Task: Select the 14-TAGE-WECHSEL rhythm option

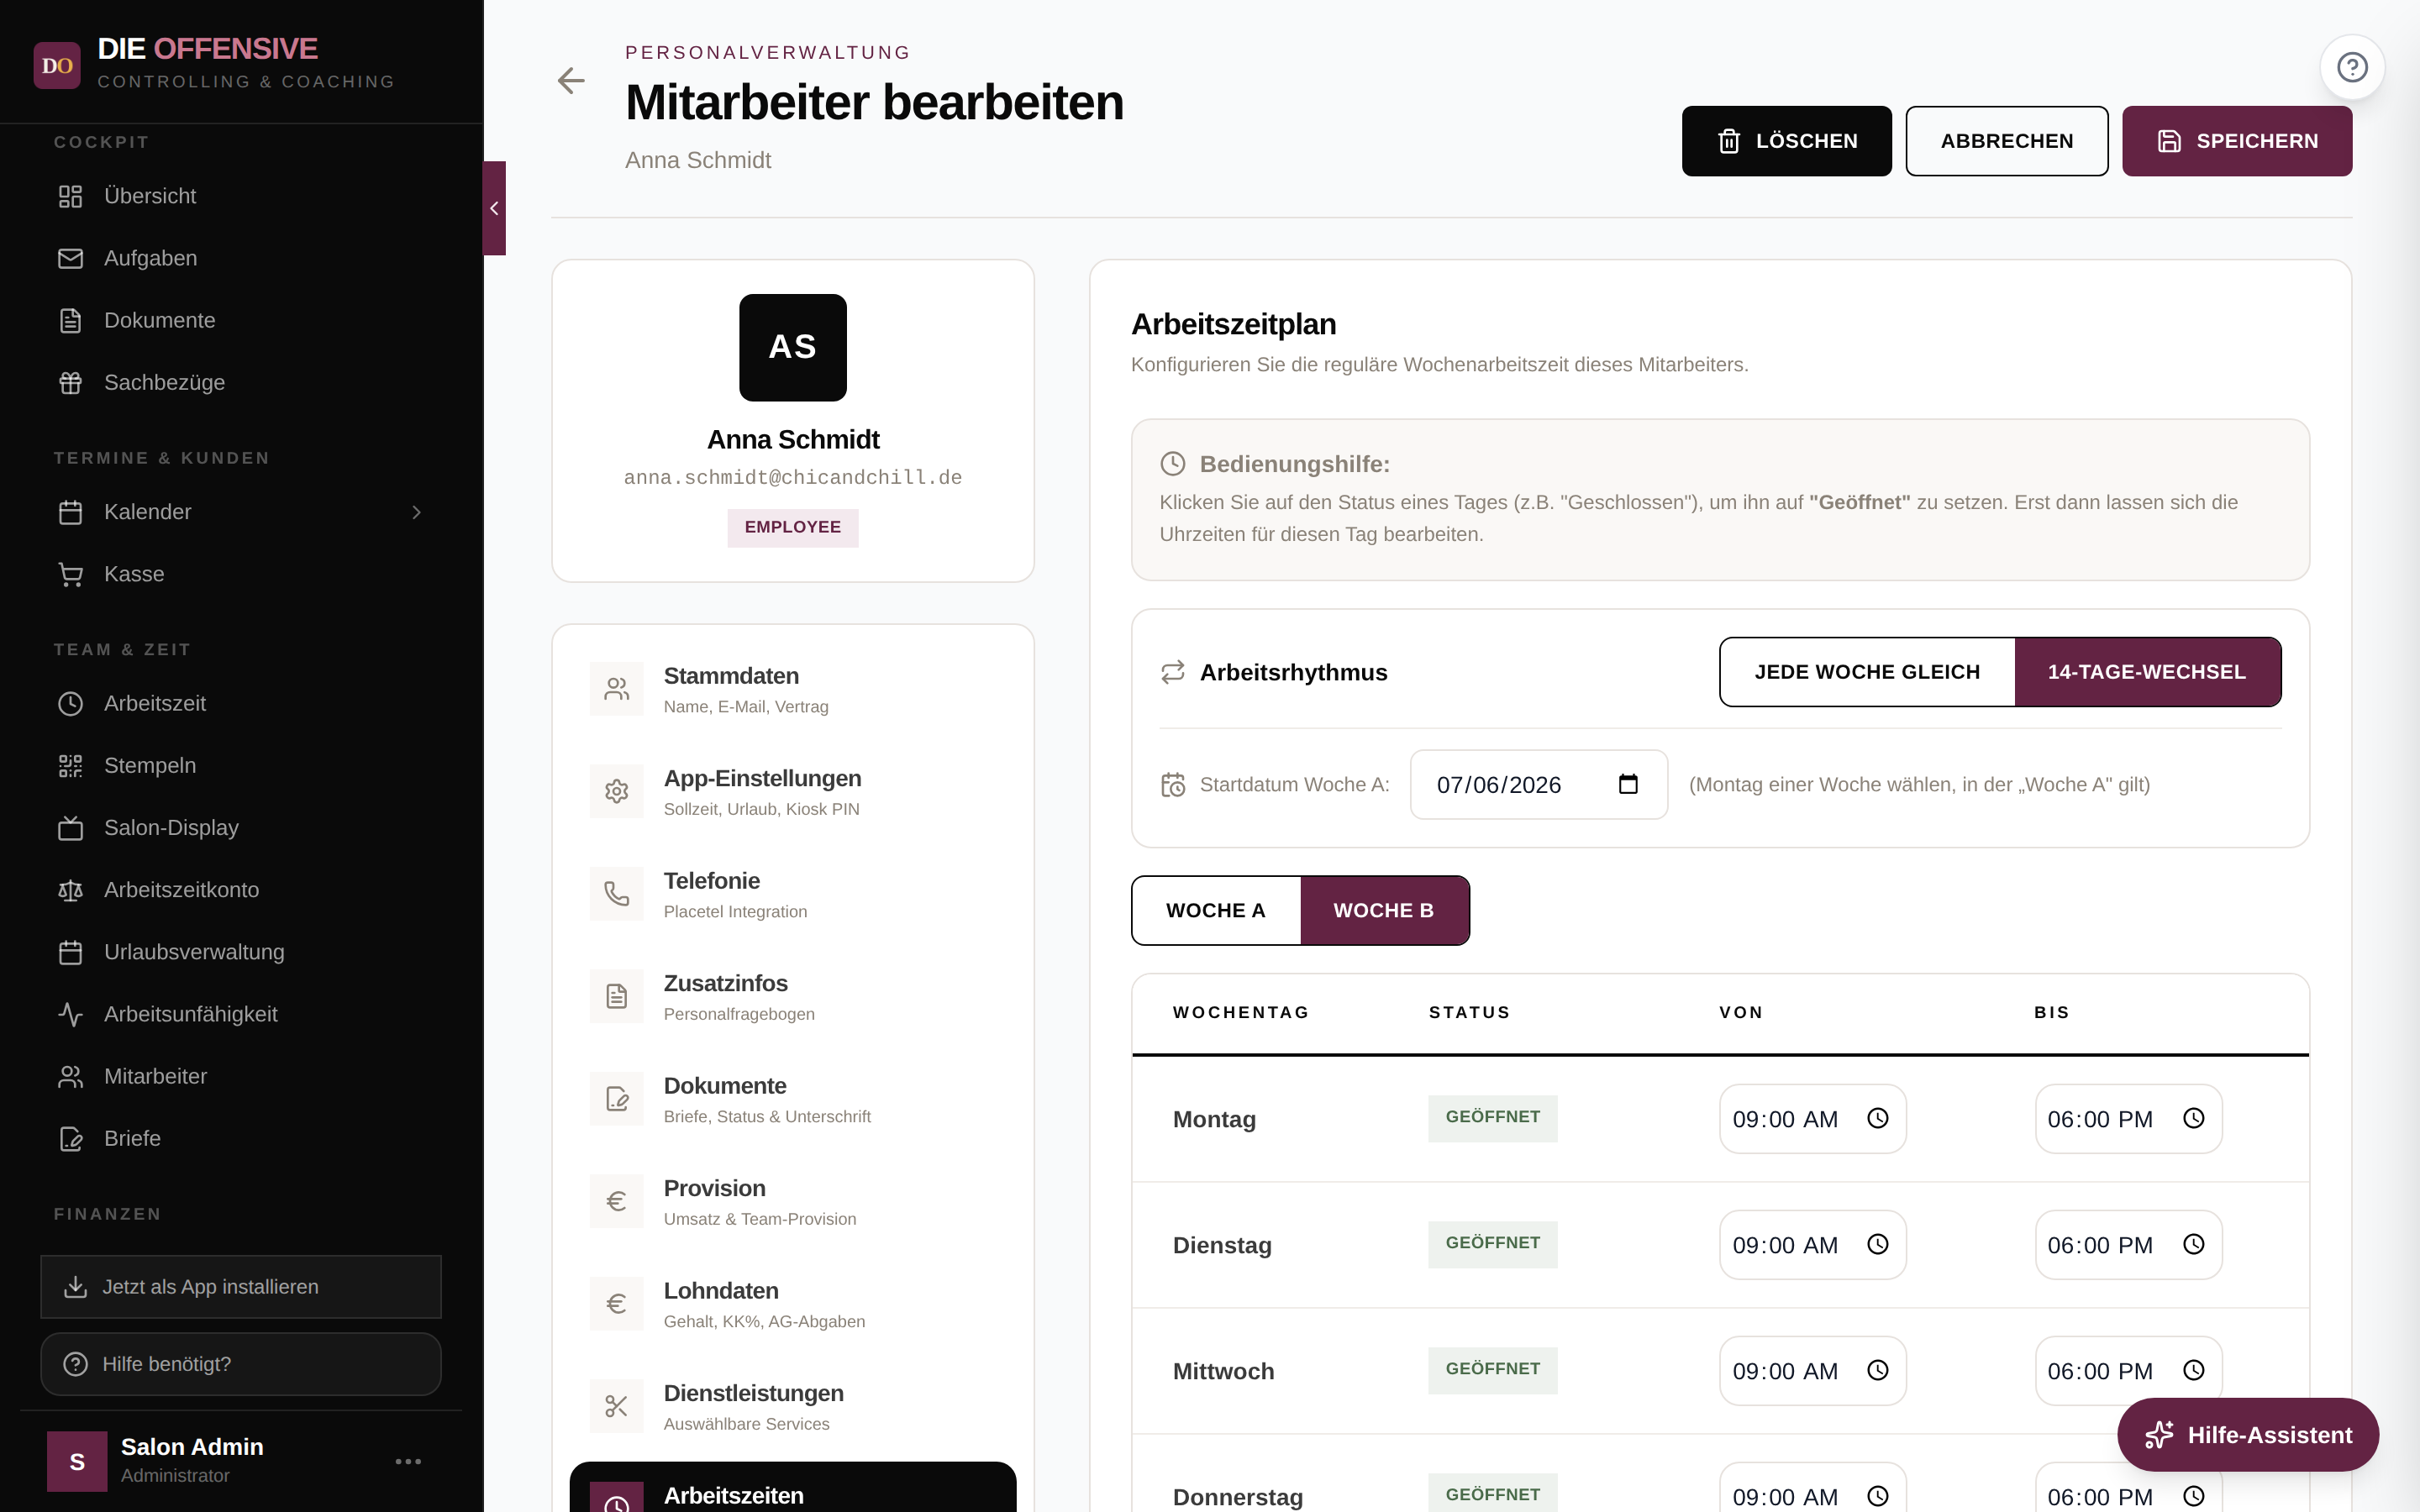Action: point(2147,672)
